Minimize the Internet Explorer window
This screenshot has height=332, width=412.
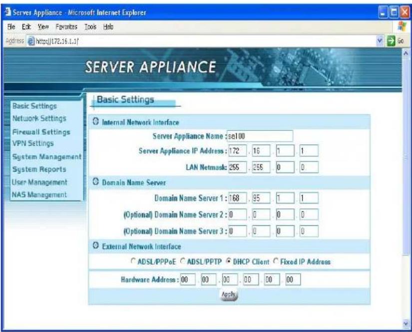click(383, 12)
